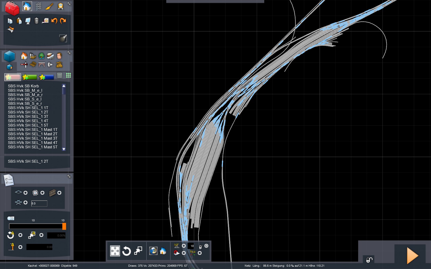This screenshot has height=269, width=431.
Task: Enable the TS14 axis option radio
Action: [x=200, y=253]
